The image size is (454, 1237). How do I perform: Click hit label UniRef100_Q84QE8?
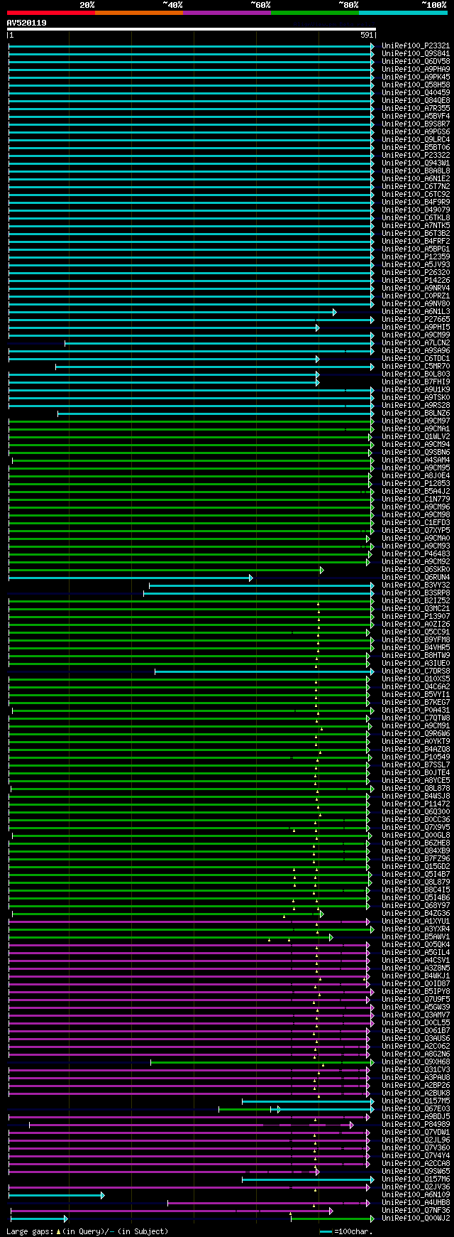pyautogui.click(x=416, y=100)
